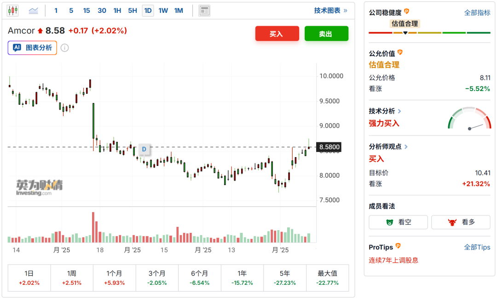Select the 1周 performance range

coord(72,278)
